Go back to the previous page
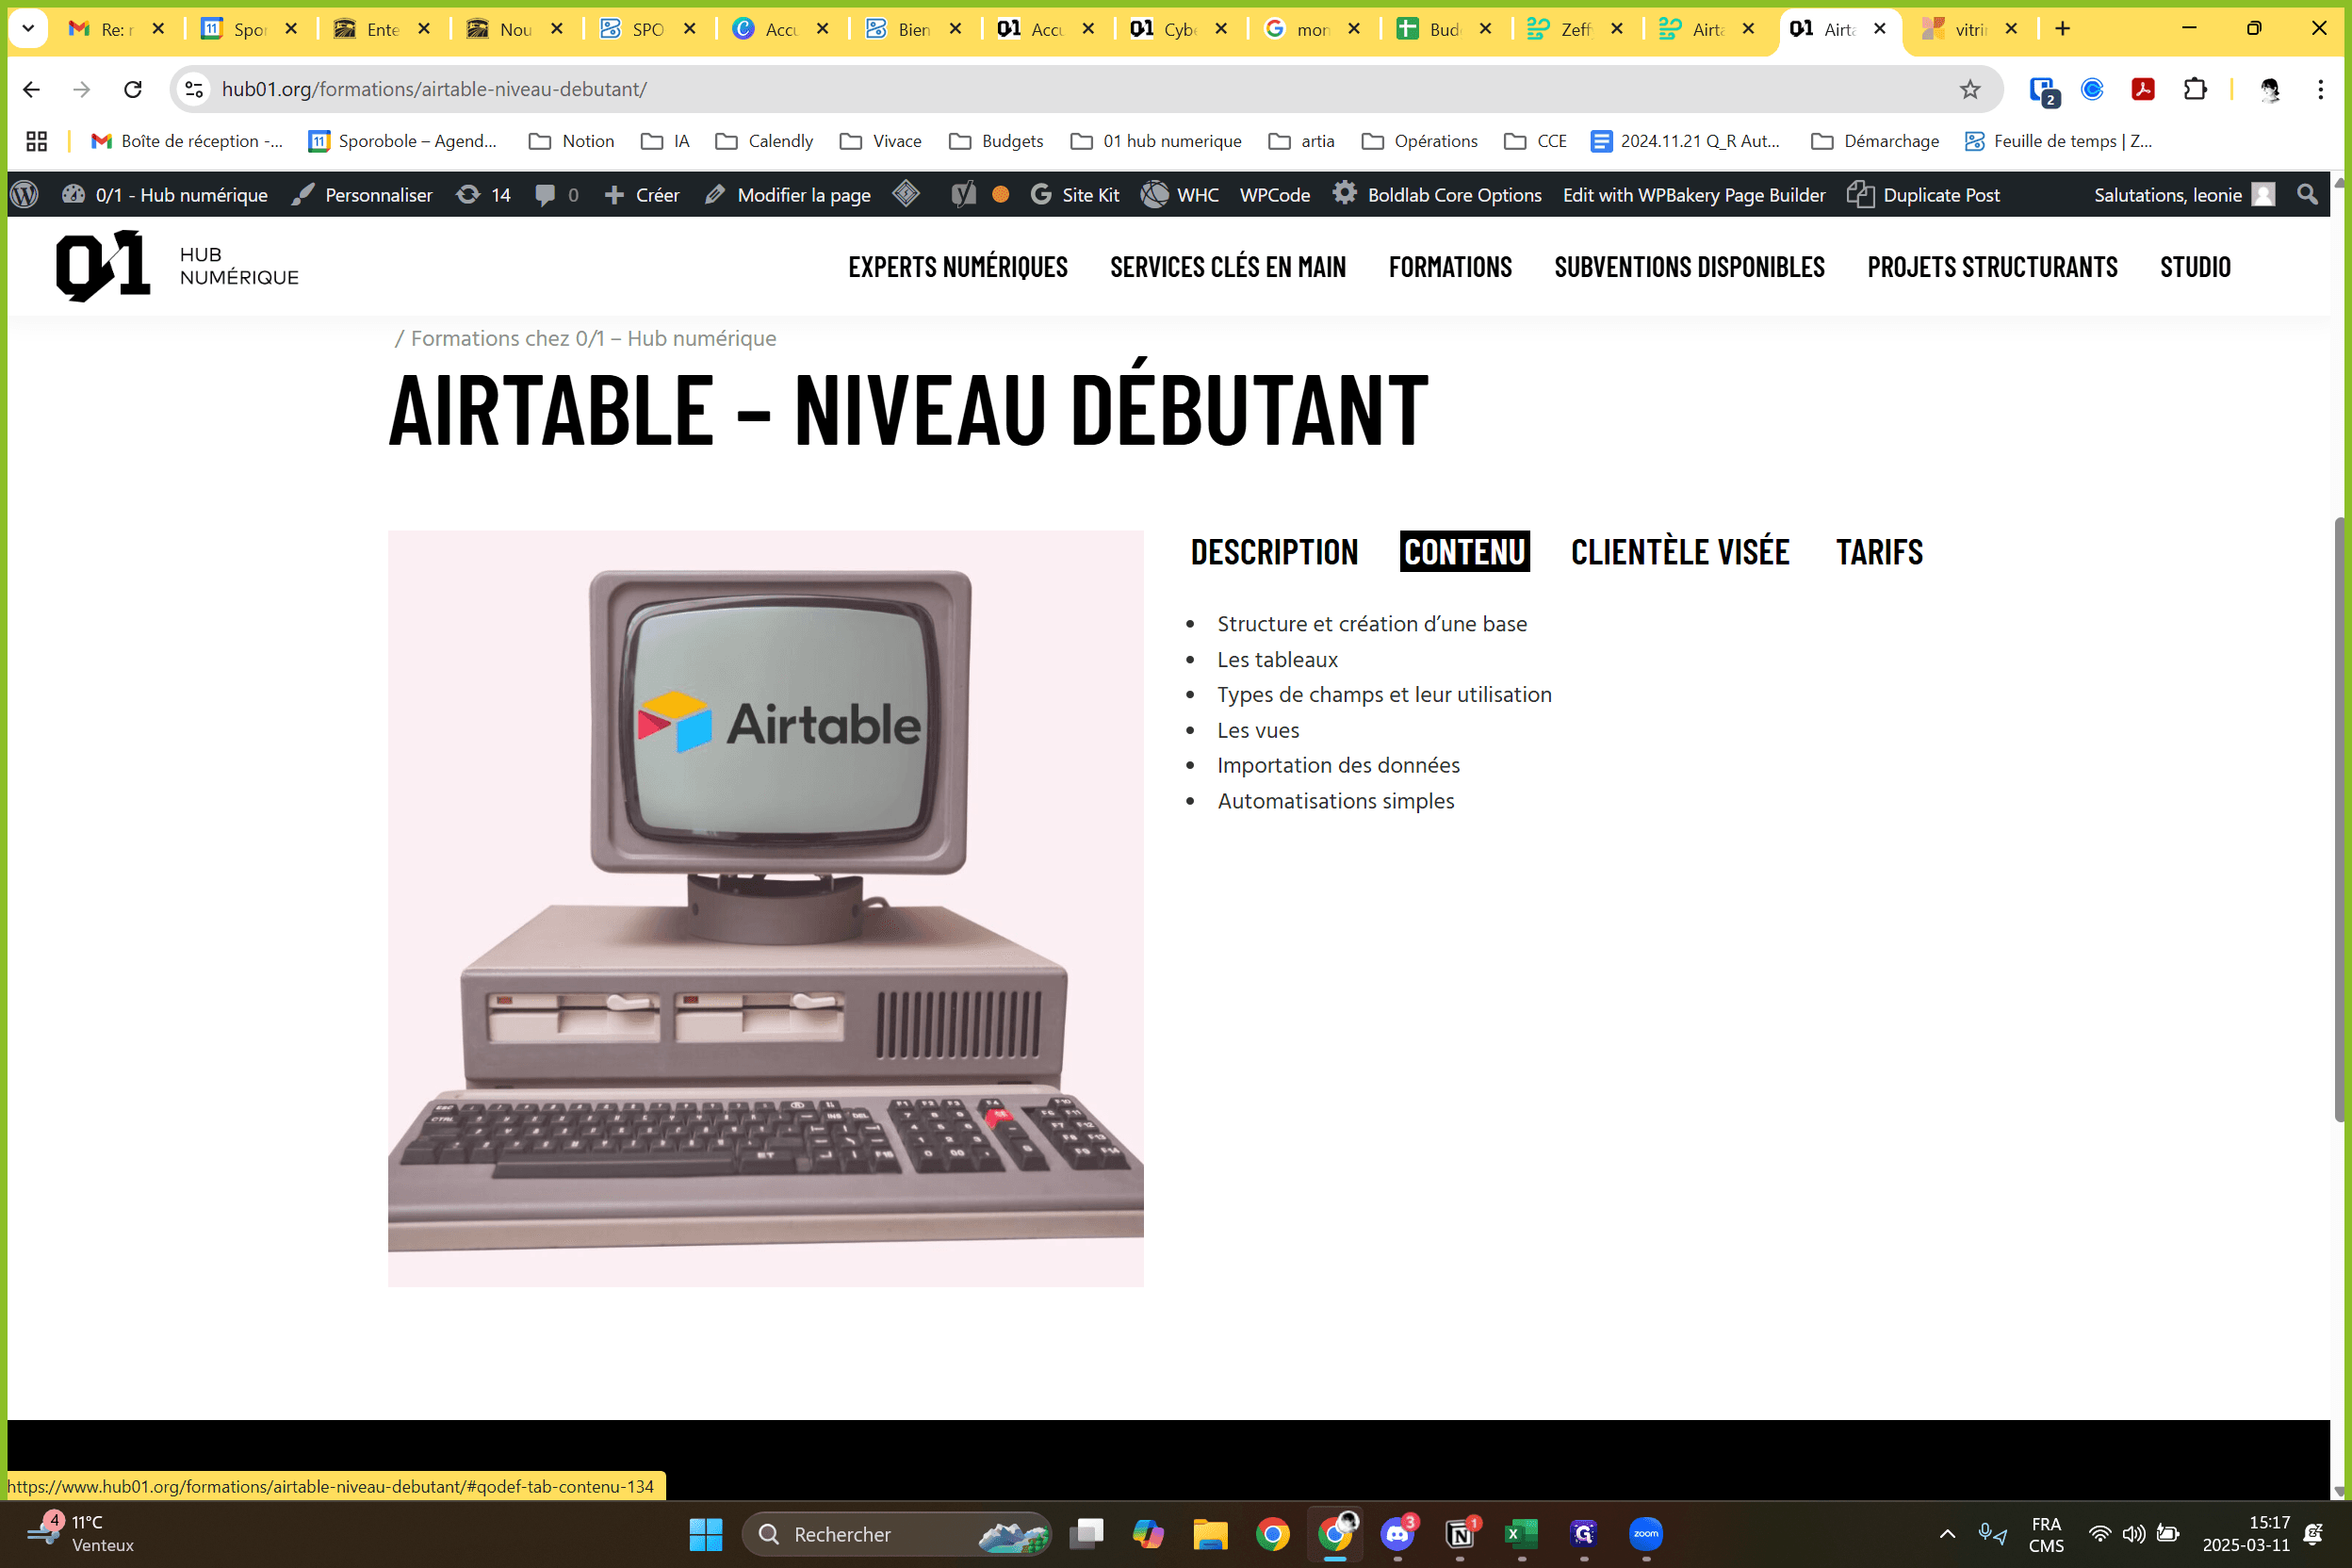The image size is (2352, 1568). (31, 89)
